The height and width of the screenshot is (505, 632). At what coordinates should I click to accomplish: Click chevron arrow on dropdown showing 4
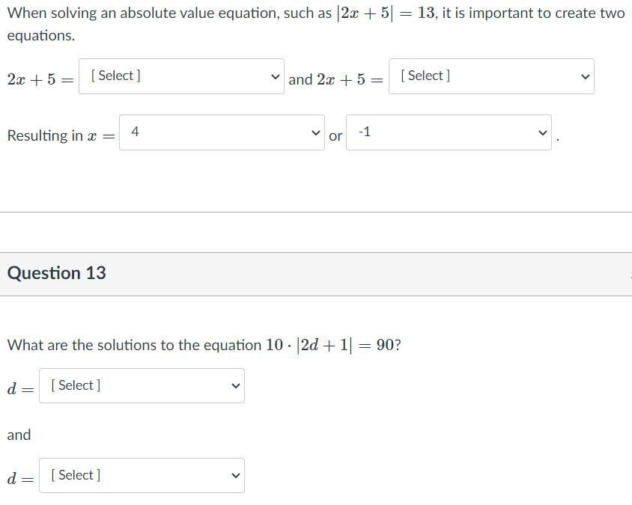point(315,133)
